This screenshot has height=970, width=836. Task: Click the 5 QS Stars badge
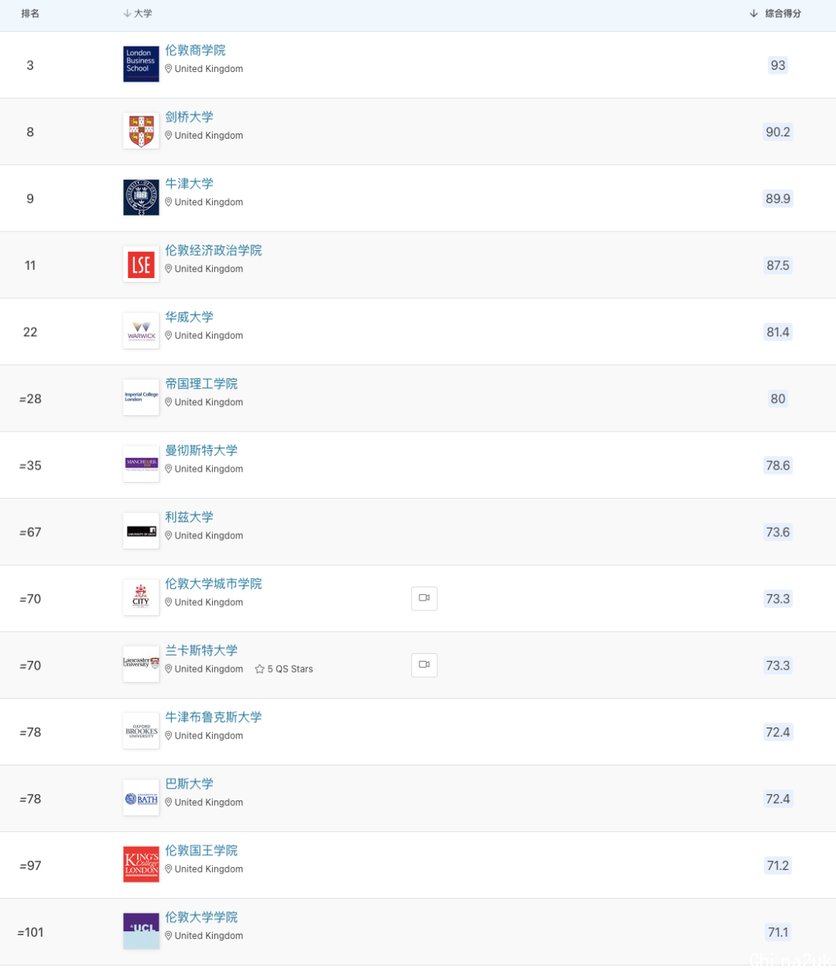tap(284, 669)
